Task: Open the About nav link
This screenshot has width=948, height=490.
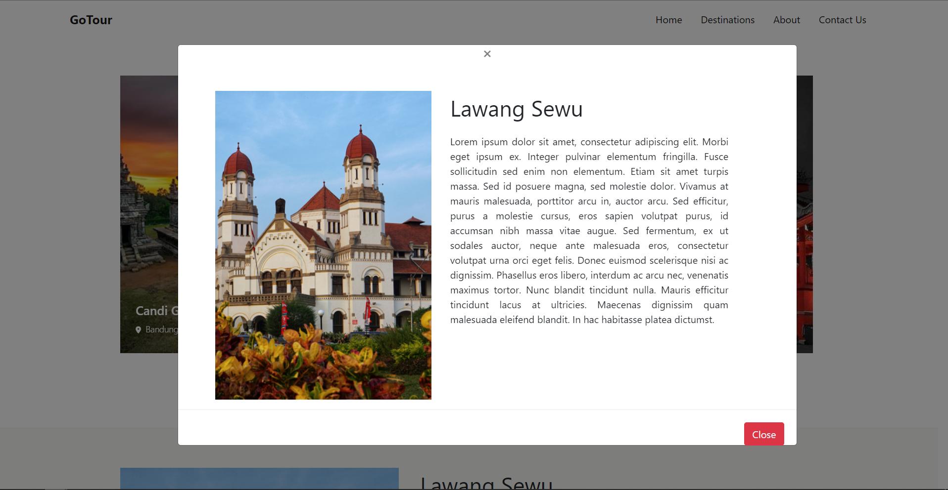Action: pos(786,20)
